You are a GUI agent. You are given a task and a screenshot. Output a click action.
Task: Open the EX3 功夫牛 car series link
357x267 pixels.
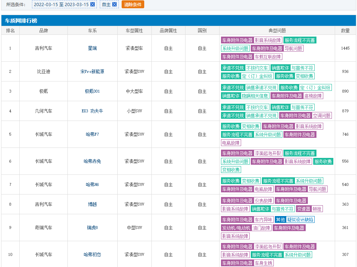point(93,111)
